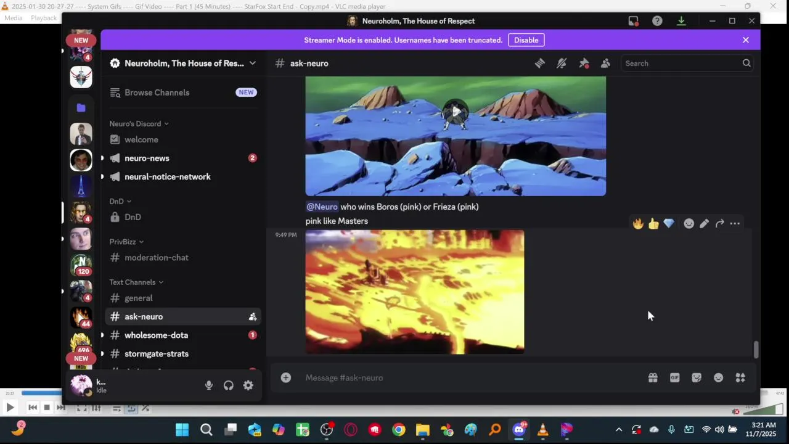React with the blue gem emoji

[669, 223]
